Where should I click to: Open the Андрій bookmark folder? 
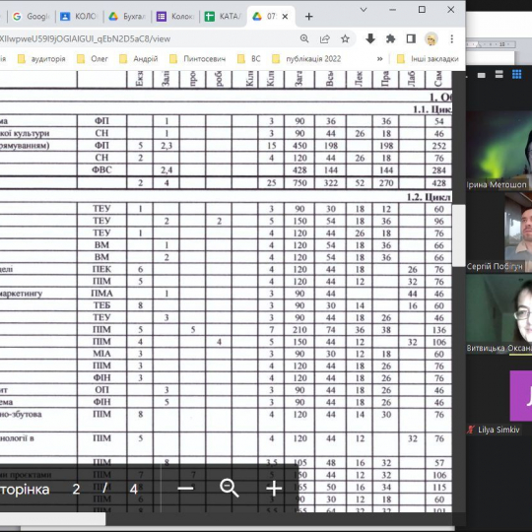139,59
